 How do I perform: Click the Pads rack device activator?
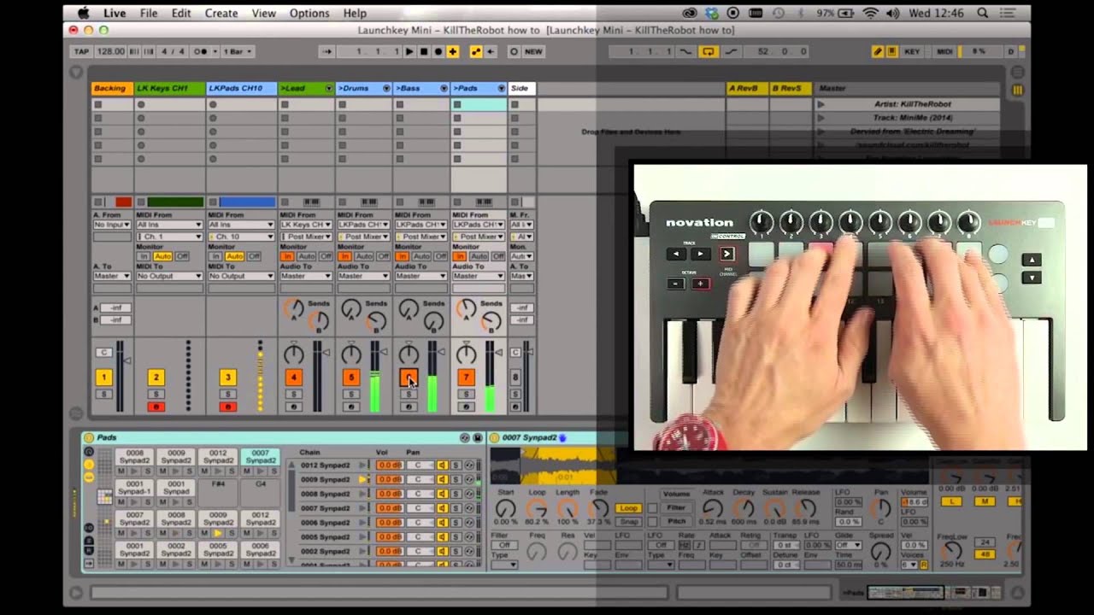88,437
